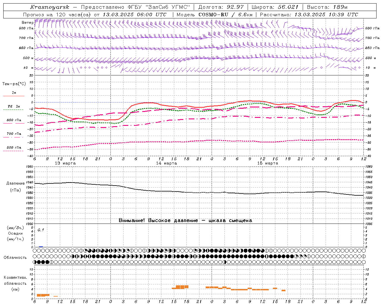The height and width of the screenshot is (304, 381).
Task: Click the Модель COSMO-RU / 6.6км label
Action: point(214,15)
